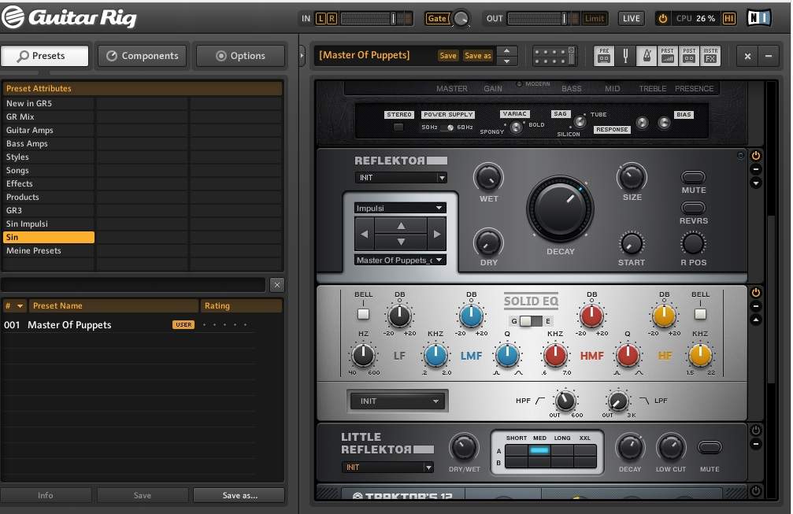Toggle the right input channel R button
Viewport: 793px width, 514px height.
click(332, 19)
